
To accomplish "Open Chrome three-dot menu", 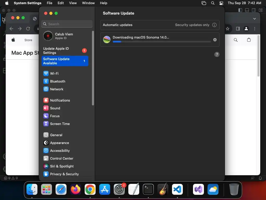I will pos(255,29).
